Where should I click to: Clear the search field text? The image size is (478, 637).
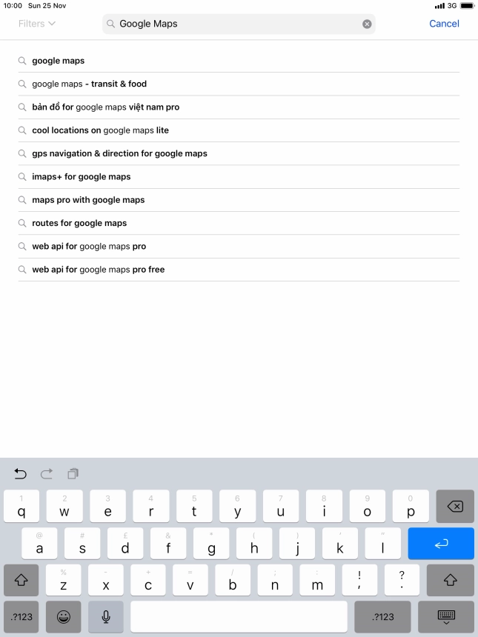coord(367,24)
